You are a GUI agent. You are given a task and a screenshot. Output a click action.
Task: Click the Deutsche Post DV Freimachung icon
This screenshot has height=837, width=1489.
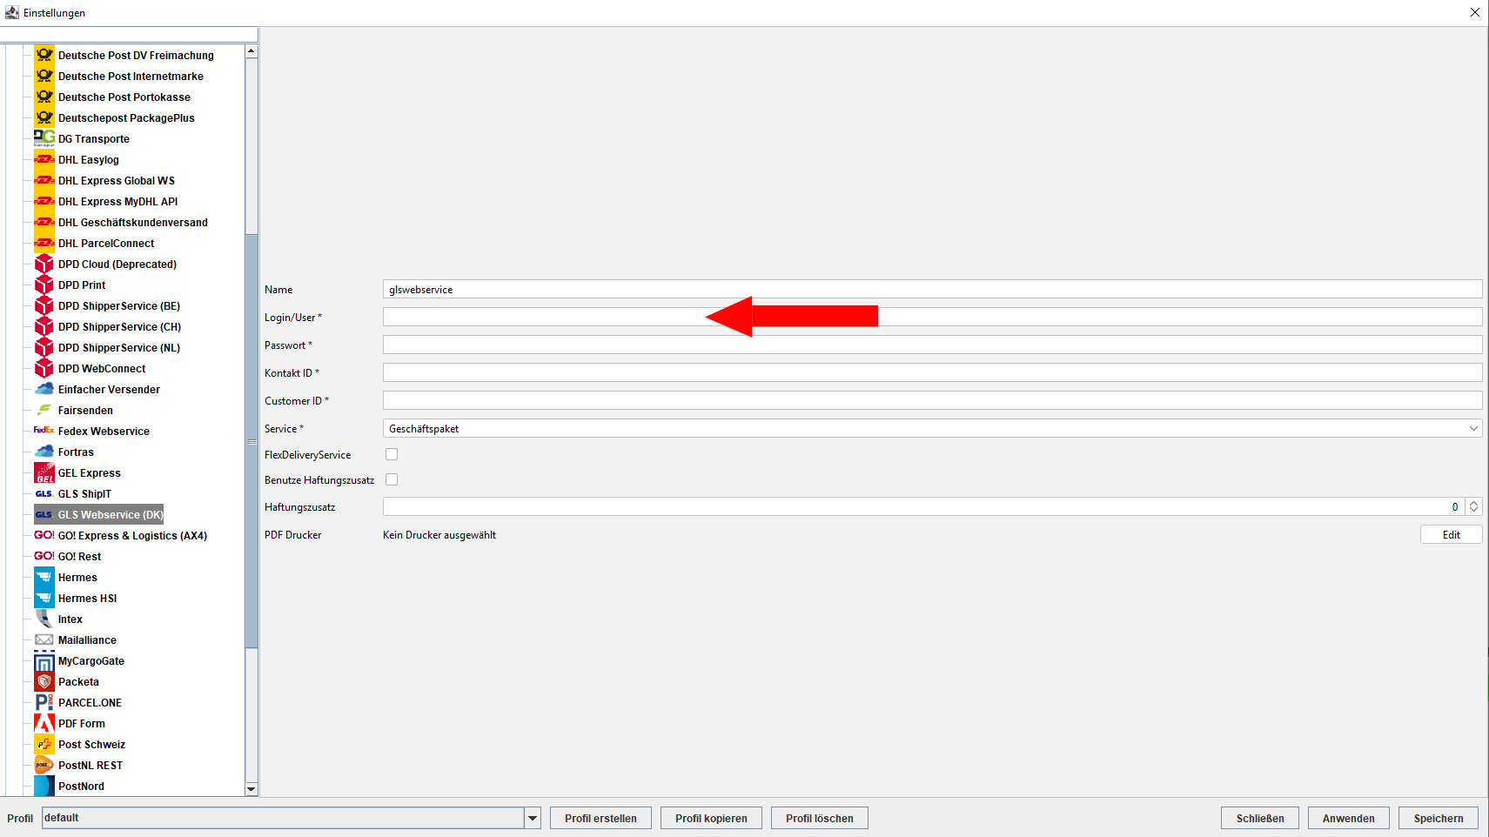(x=44, y=55)
